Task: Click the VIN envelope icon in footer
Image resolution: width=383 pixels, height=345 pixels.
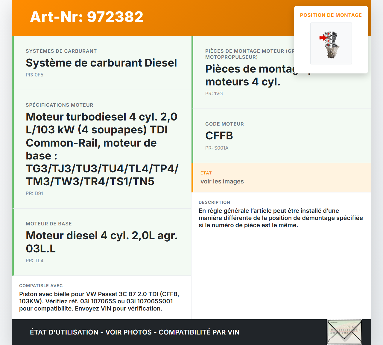Action: (344, 332)
